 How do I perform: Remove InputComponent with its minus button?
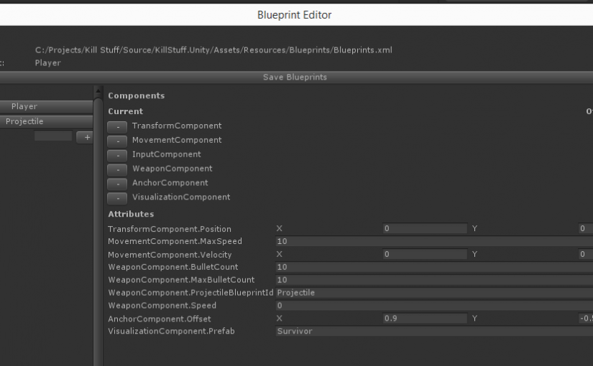[117, 155]
